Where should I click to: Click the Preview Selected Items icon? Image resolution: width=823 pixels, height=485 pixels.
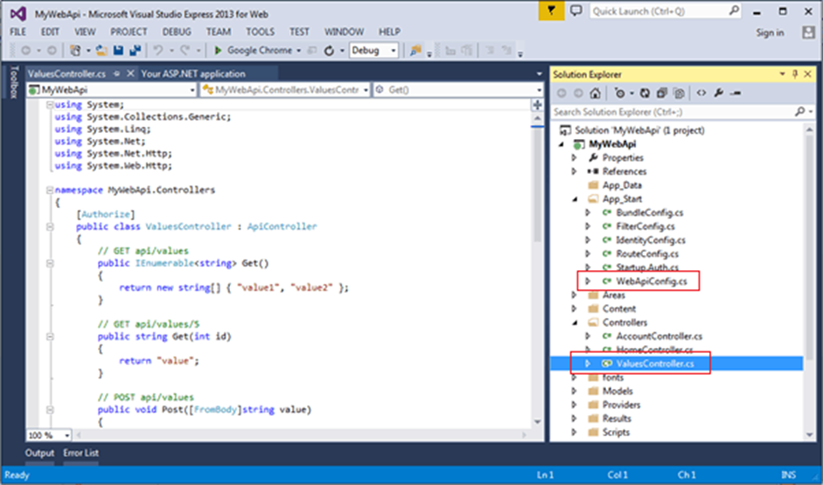coord(736,93)
